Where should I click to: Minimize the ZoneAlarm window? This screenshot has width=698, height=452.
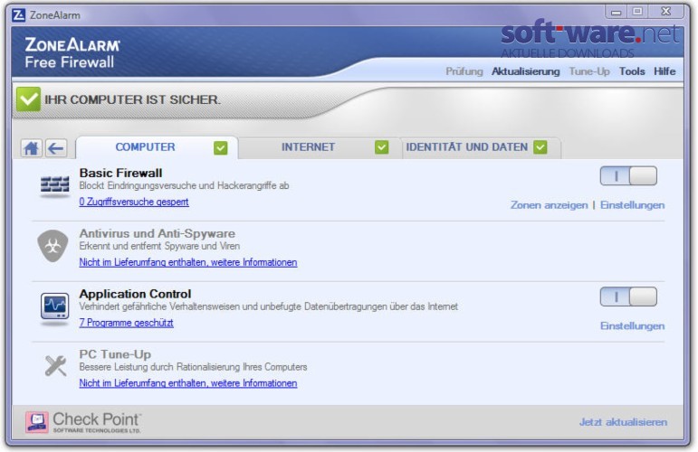[617, 12]
